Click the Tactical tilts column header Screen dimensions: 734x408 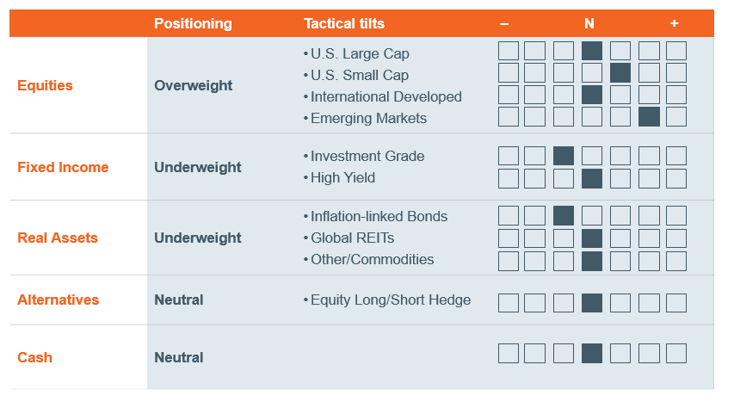point(344,23)
